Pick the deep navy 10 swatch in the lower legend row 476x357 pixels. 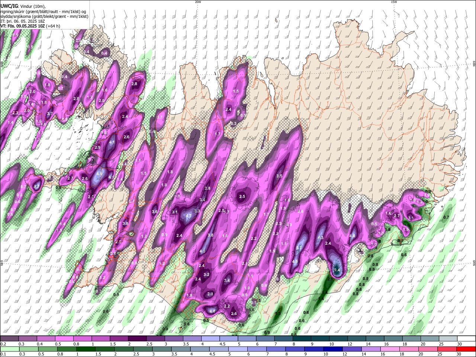tap(332, 349)
